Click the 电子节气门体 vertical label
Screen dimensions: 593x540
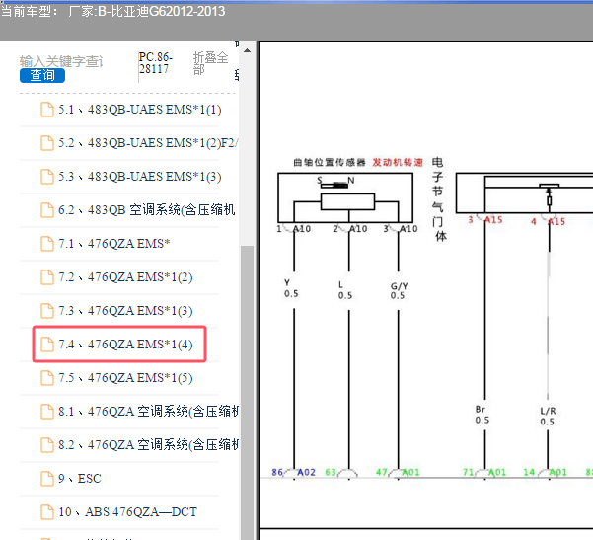point(438,199)
